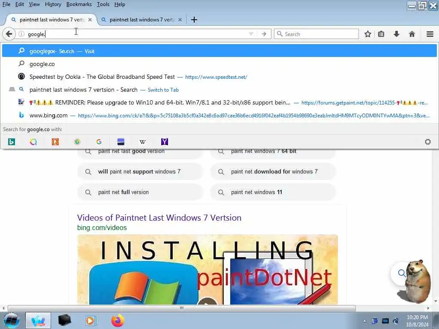
Task: Select the highlighted google Search Visit suggestion
Action: 219,51
